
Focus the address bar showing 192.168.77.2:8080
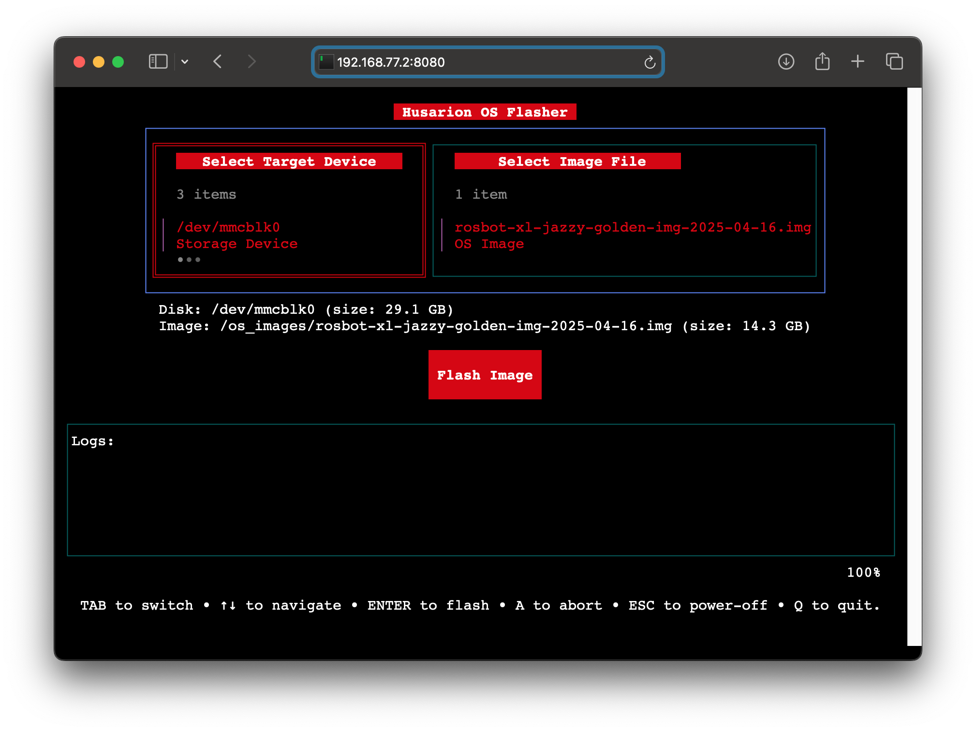tap(488, 62)
